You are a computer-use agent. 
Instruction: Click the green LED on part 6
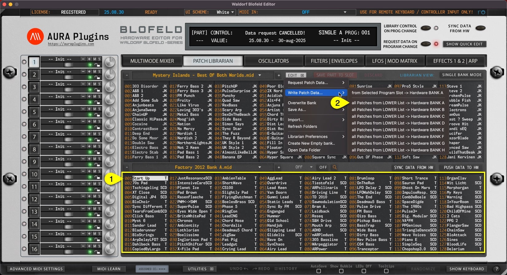(90, 127)
